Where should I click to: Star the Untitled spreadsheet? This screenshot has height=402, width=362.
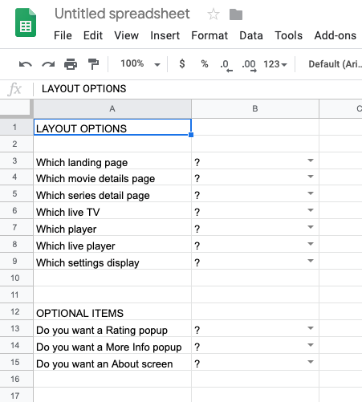tap(214, 14)
